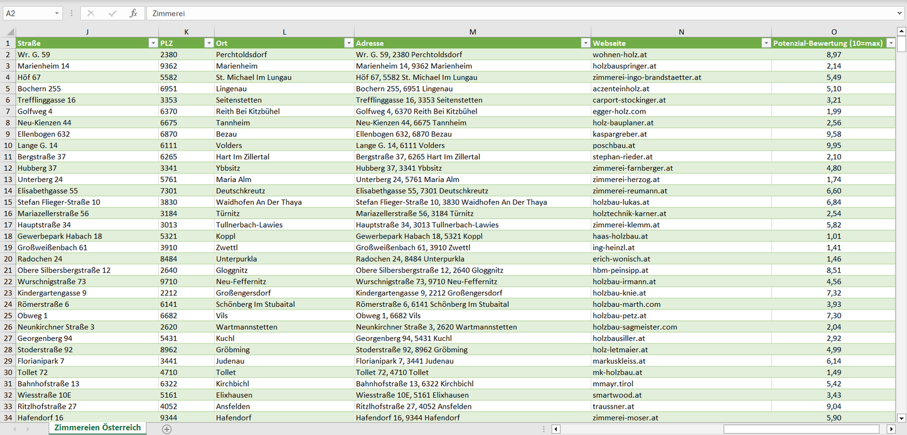This screenshot has height=435, width=907.
Task: Select the Zimmereien Österreich sheet tab
Action: click(x=97, y=428)
